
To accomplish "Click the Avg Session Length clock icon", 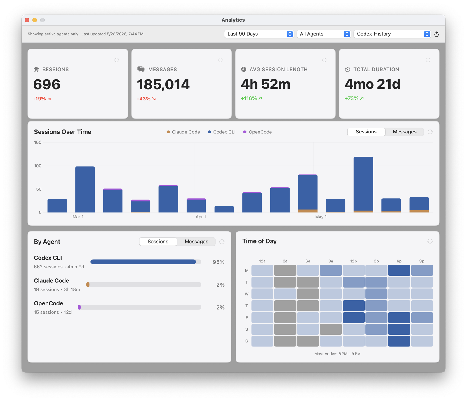I will coord(244,69).
